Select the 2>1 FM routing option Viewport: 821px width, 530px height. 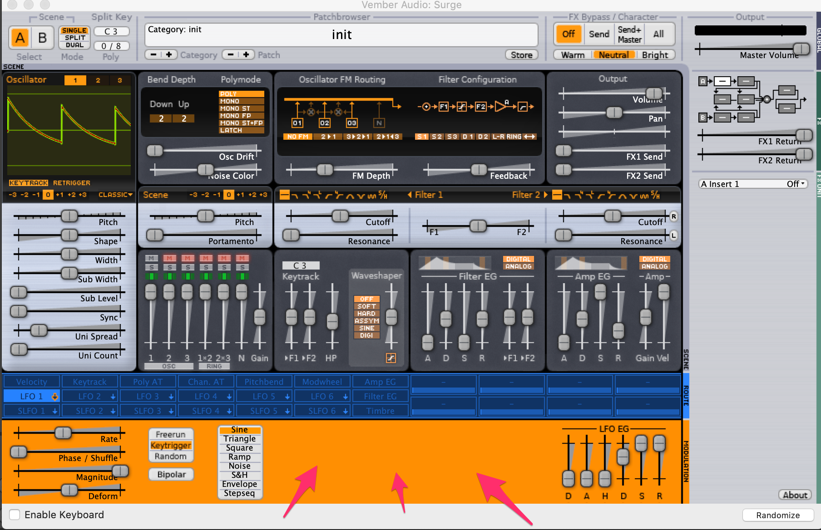click(x=328, y=137)
